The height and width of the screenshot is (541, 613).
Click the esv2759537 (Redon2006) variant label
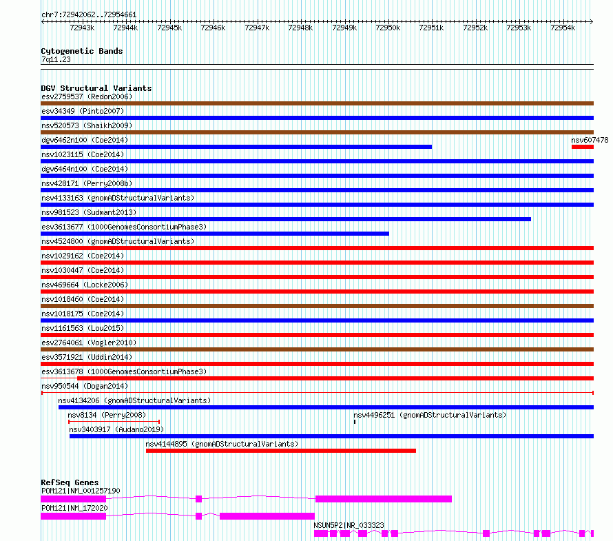tap(87, 96)
